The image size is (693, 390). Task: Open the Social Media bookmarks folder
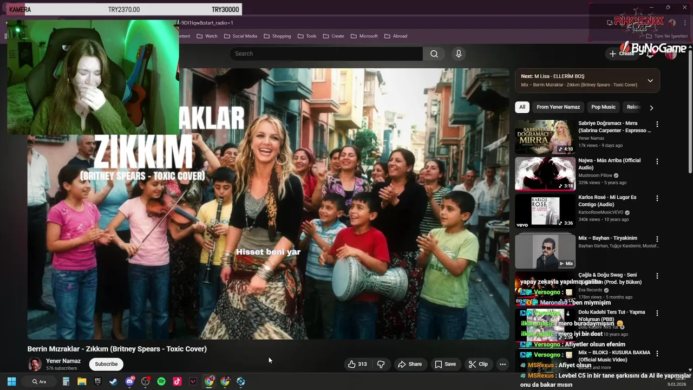(240, 36)
